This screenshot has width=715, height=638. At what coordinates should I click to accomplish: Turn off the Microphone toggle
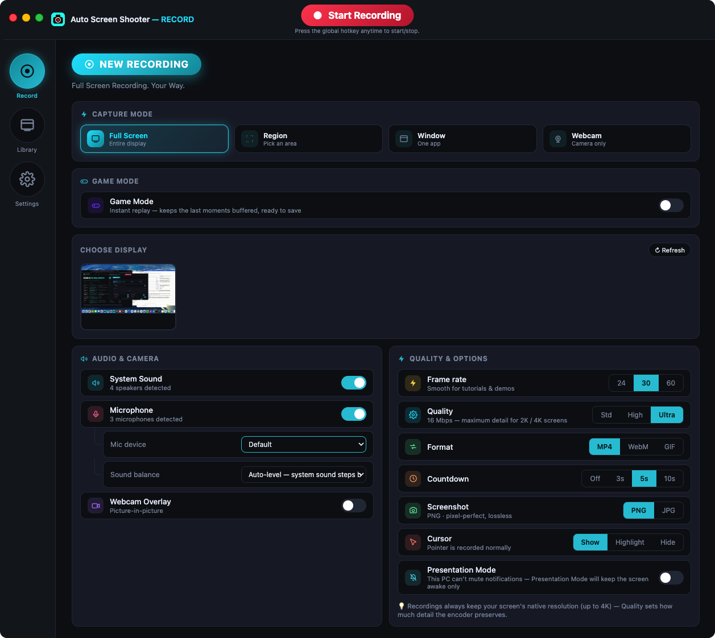[354, 414]
